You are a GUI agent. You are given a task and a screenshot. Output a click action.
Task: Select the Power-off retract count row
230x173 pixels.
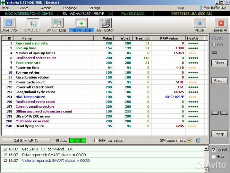pos(105,87)
